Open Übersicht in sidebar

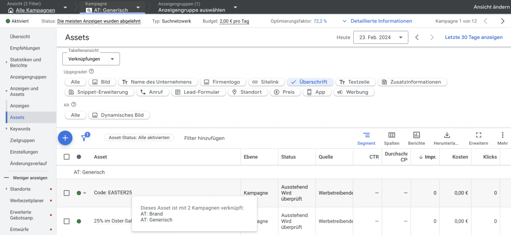click(x=20, y=37)
